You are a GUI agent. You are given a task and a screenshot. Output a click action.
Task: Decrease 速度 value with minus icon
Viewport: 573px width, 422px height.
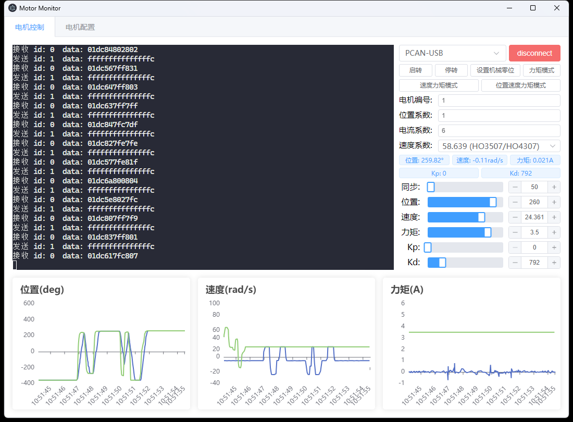(x=515, y=217)
